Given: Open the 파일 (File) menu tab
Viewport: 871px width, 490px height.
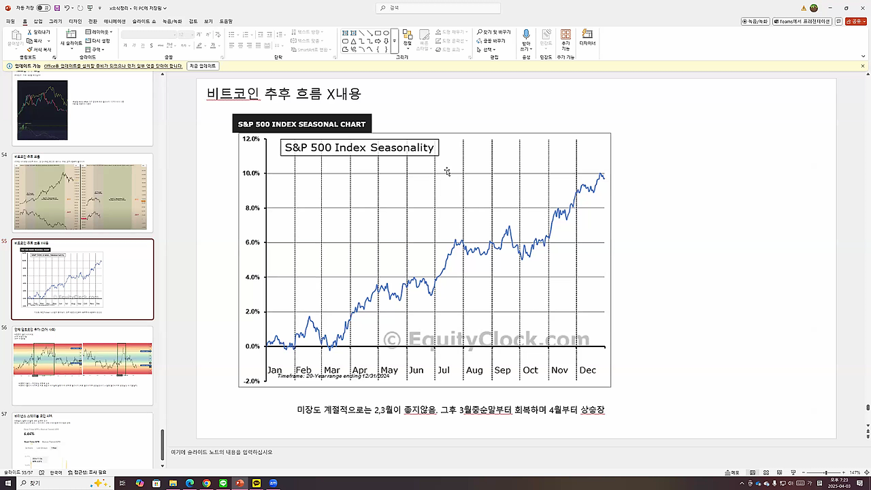Looking at the screenshot, I should 10,21.
